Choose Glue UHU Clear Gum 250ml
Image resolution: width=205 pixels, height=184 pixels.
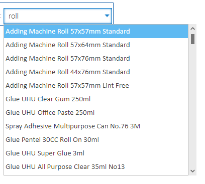(96, 99)
